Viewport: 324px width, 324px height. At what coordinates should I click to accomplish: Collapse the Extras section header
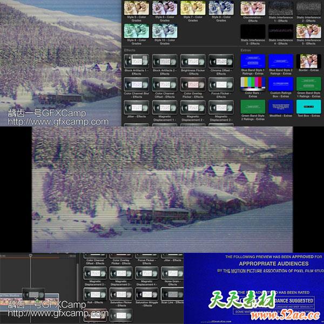(246, 49)
